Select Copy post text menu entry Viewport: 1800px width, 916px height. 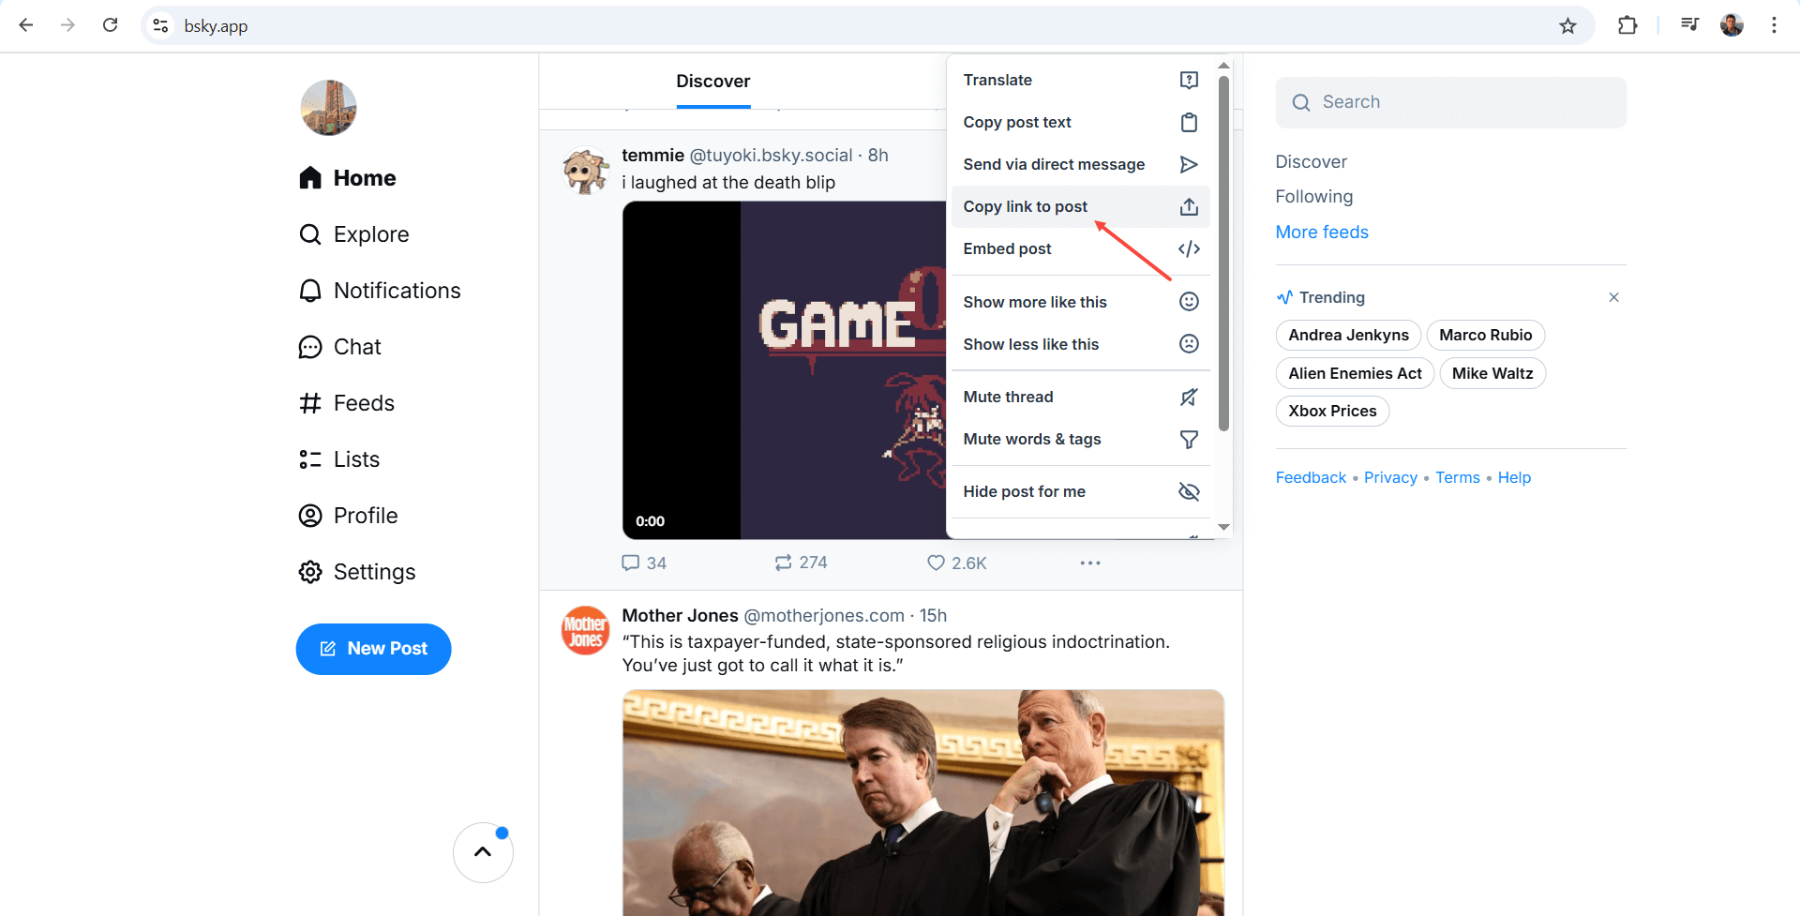point(1080,123)
